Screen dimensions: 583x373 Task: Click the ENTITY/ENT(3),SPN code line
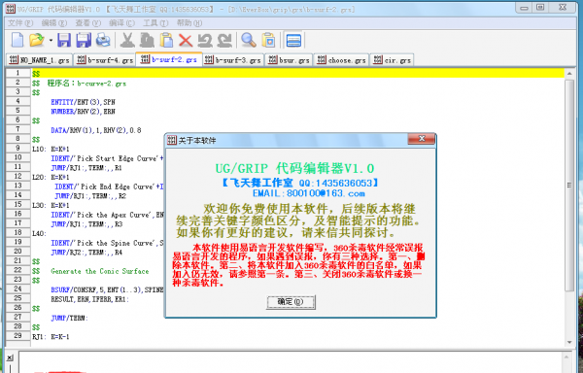point(84,102)
